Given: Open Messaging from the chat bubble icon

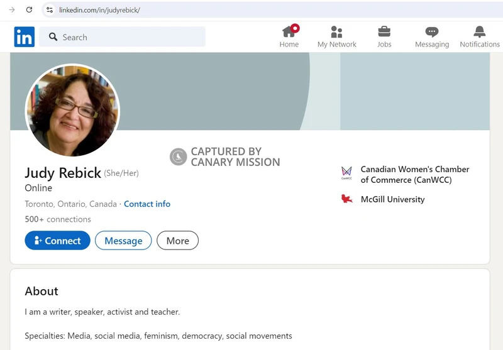Looking at the screenshot, I should click(432, 31).
